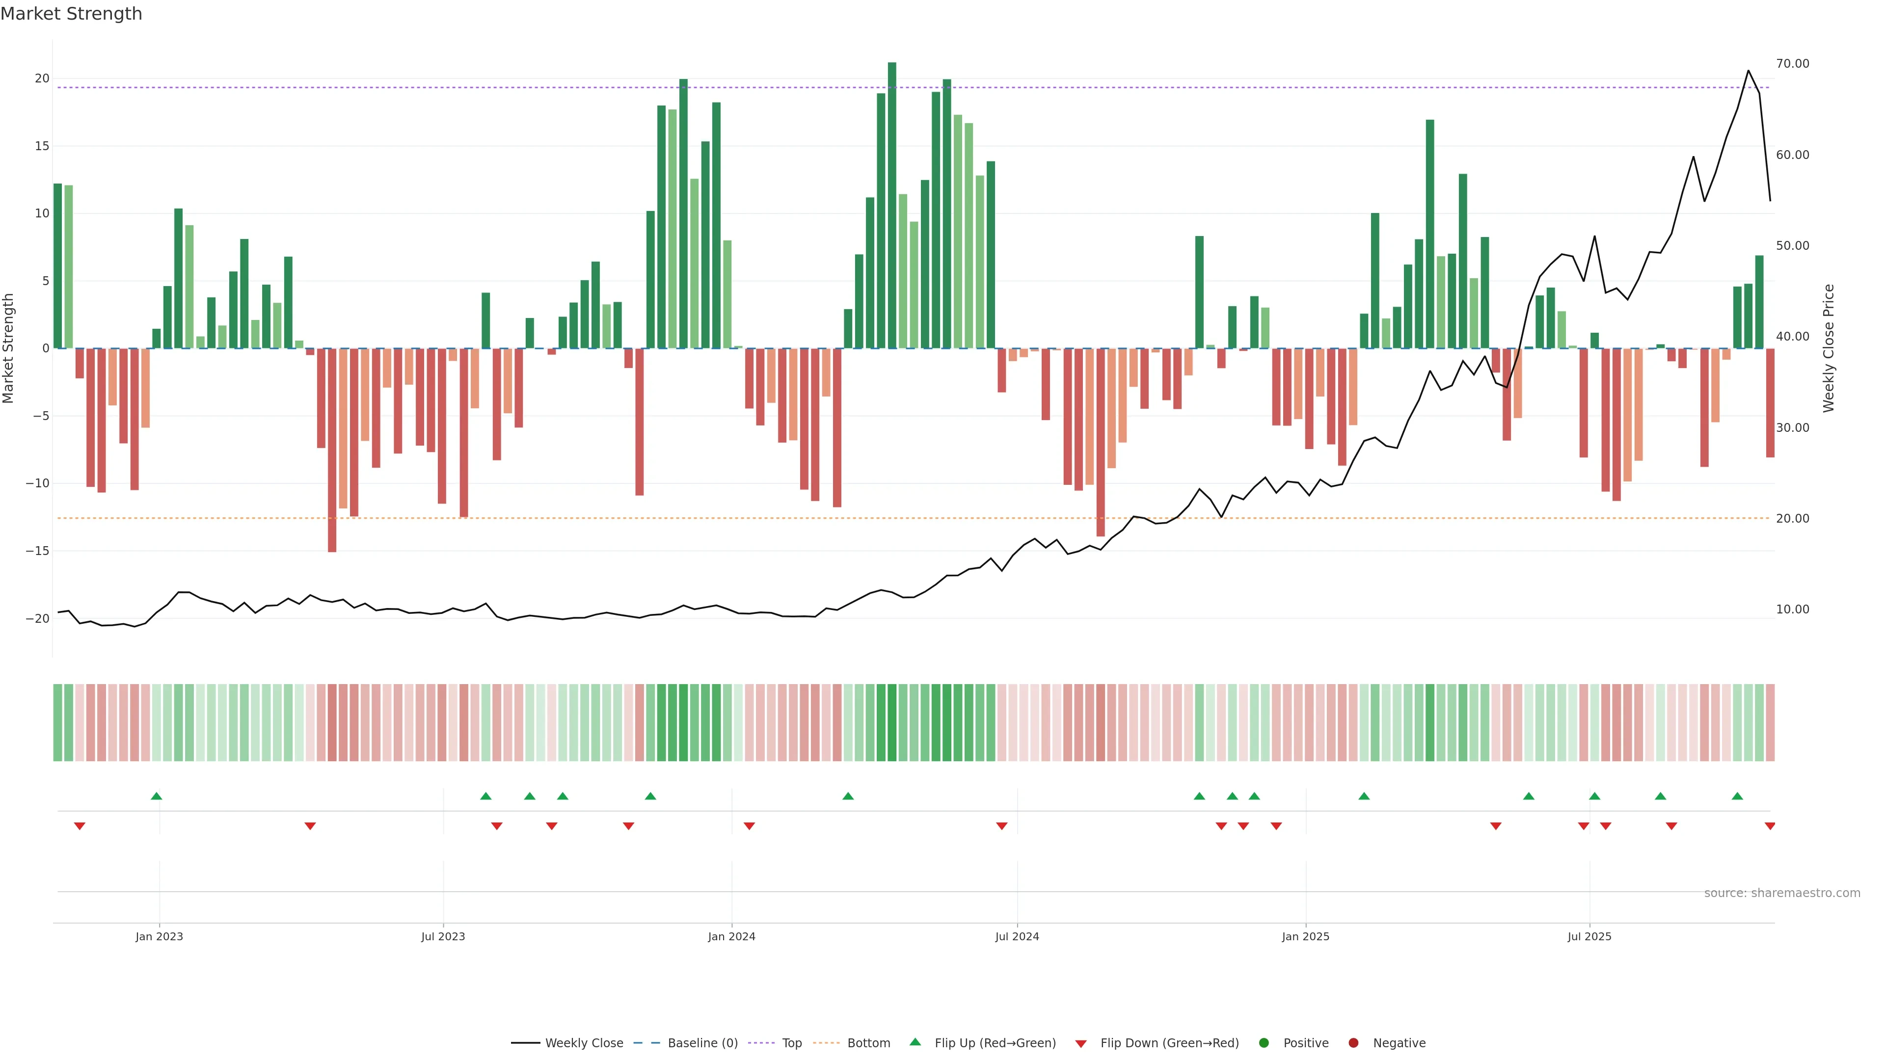Select the first green flip-up marker near Jan 2023

pos(157,796)
